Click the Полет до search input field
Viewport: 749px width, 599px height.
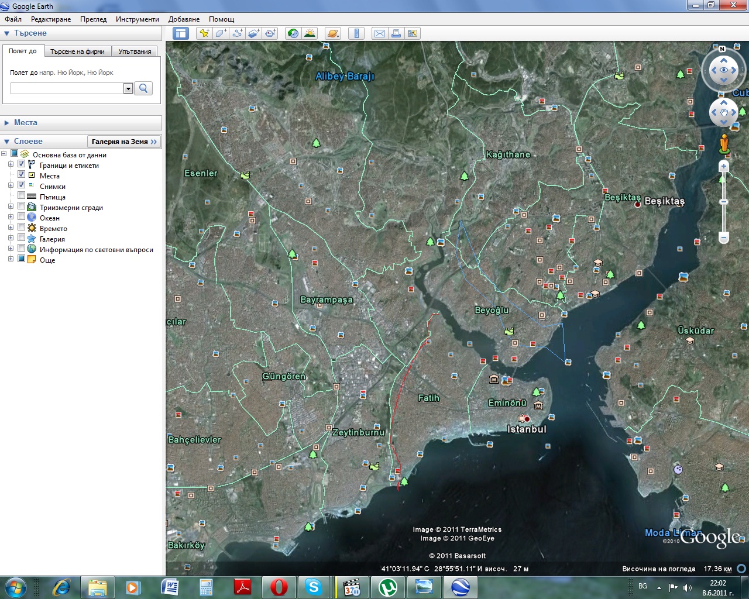tap(67, 88)
